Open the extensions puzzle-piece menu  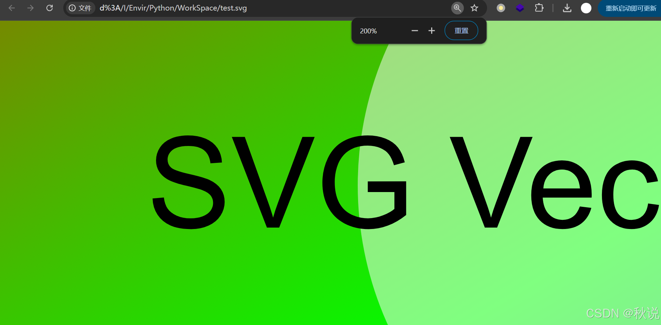[539, 8]
